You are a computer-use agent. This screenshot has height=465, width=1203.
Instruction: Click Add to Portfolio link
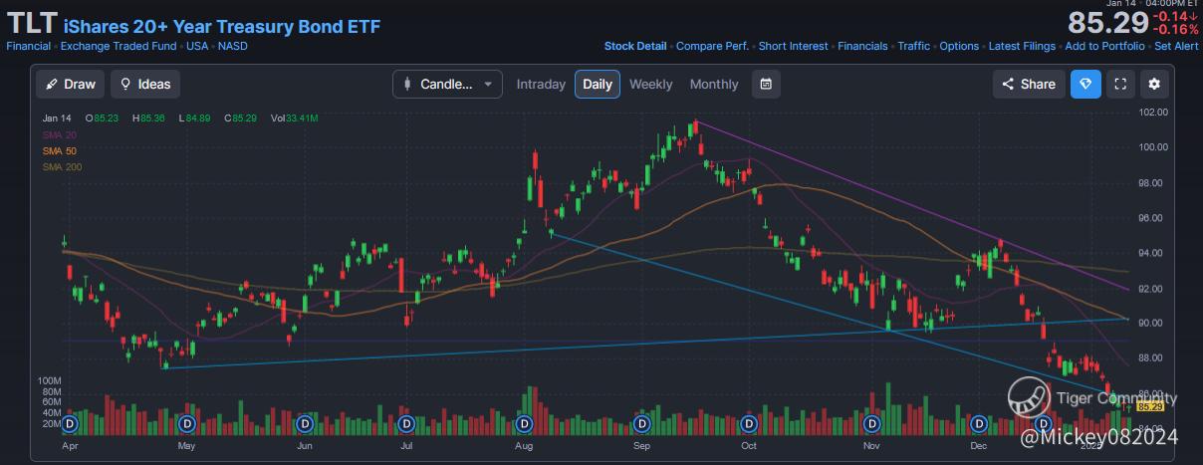pos(1104,46)
